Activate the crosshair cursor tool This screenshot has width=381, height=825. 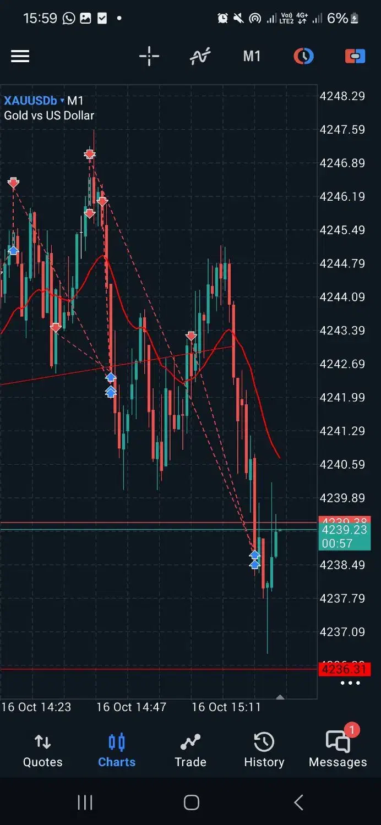click(149, 56)
